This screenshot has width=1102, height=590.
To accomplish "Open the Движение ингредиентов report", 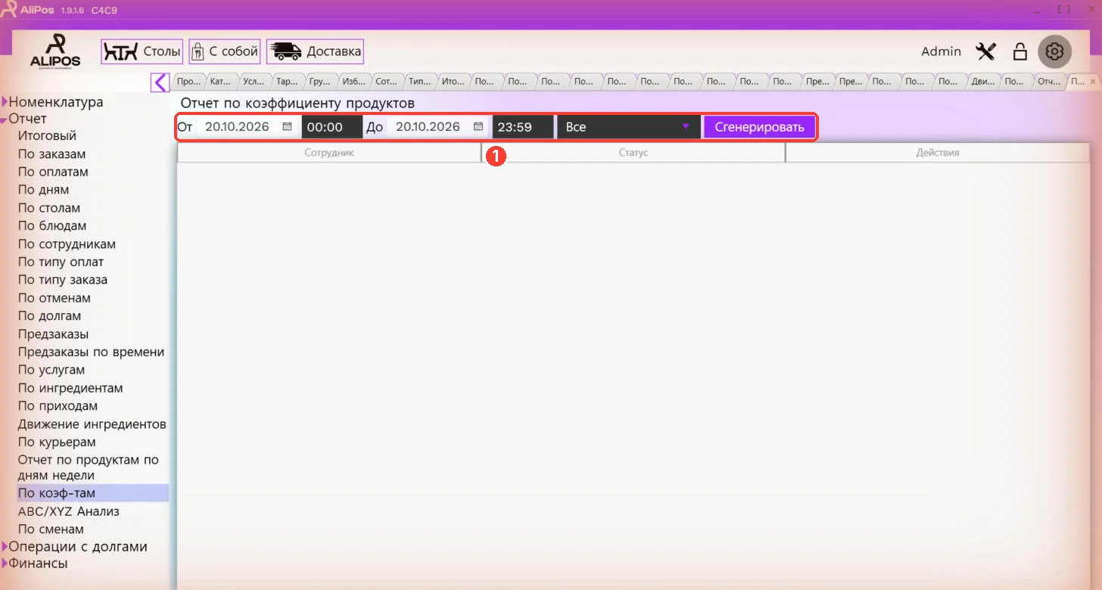I will 92,424.
